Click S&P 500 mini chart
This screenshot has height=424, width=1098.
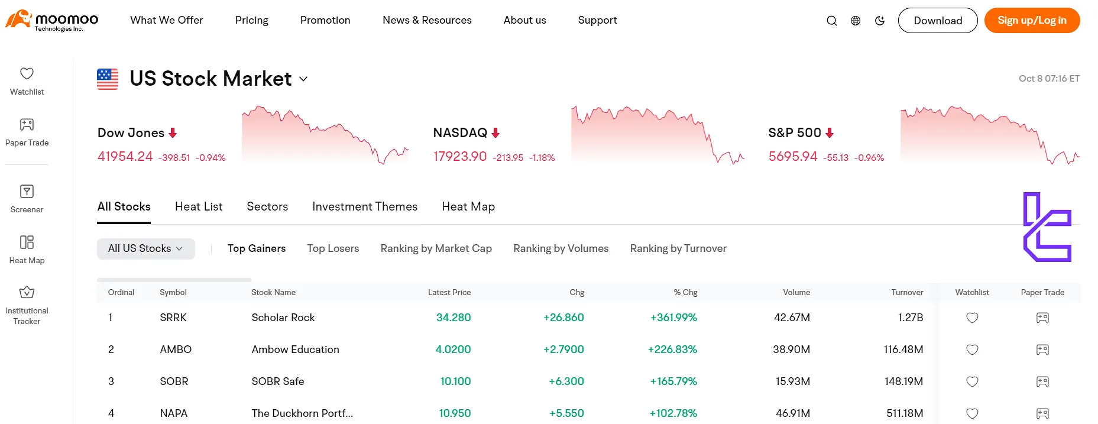coord(990,135)
